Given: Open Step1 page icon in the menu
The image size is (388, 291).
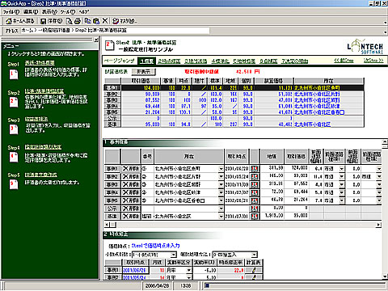Looking at the screenshot, I should [14, 74].
